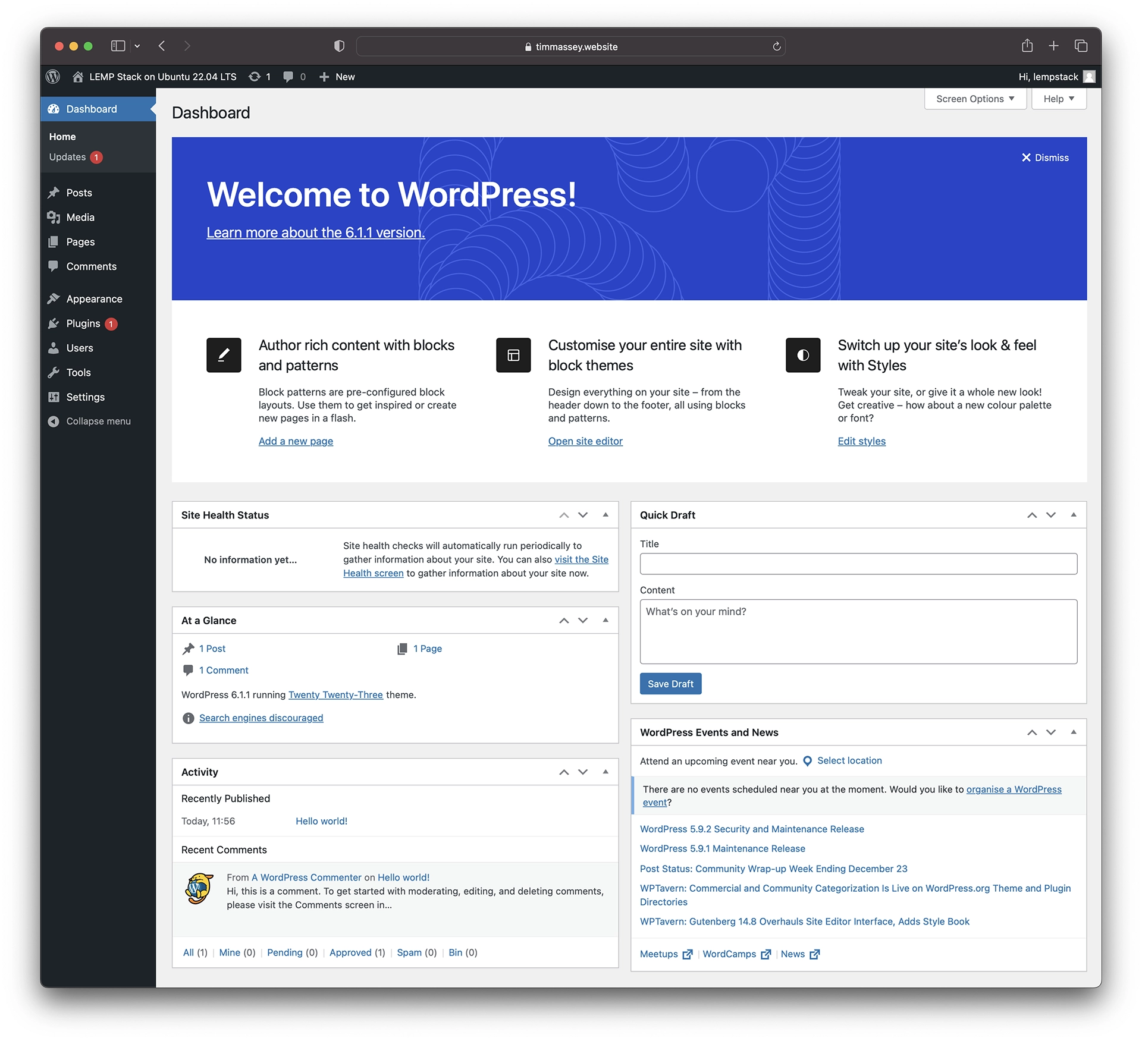
Task: Click the pencil icon for block patterns
Action: (224, 355)
